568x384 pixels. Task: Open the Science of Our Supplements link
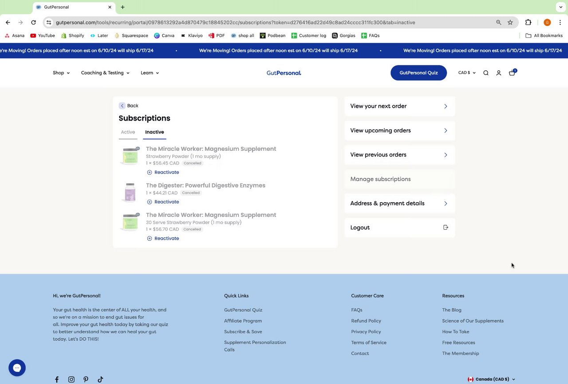click(x=473, y=321)
